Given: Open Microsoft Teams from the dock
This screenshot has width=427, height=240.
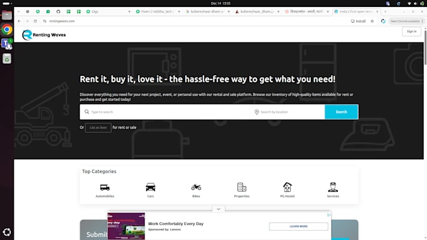Looking at the screenshot, I should tap(7, 44).
